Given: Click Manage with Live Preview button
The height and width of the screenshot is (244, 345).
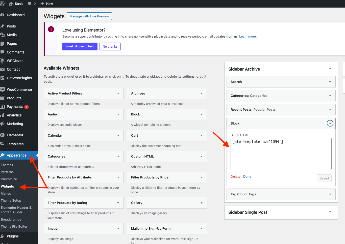Looking at the screenshot, I should pyautogui.click(x=89, y=16).
